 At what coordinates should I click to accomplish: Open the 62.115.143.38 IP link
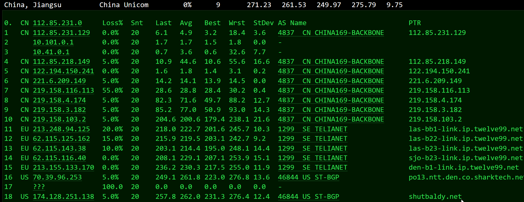pyautogui.click(x=59, y=148)
